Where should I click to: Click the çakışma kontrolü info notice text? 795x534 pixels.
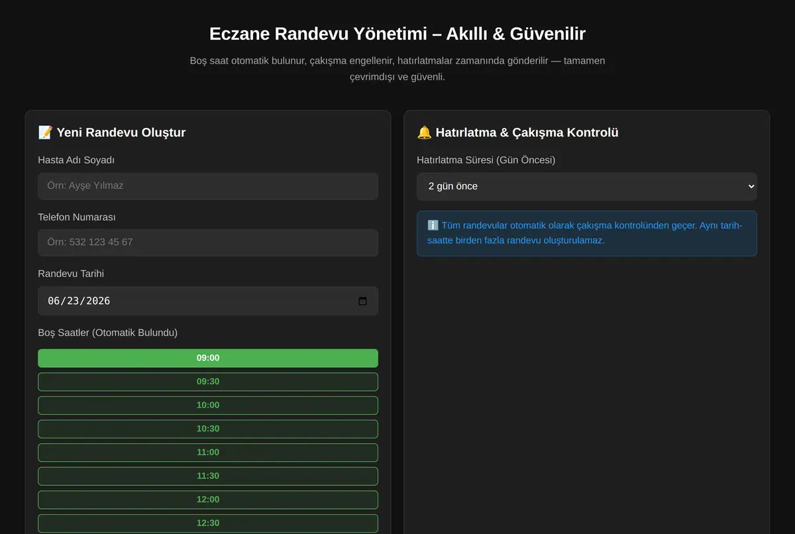click(x=585, y=233)
